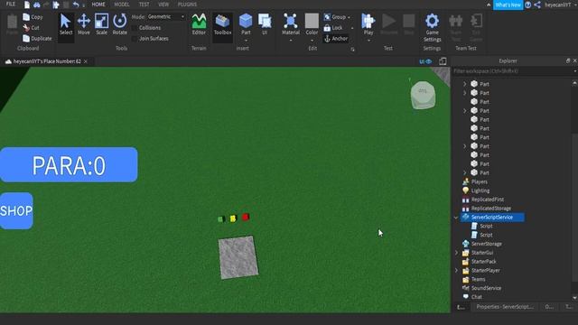Viewport: 578px width, 325px height.
Task: Open the dropdown arrow under Play
Action: [368, 41]
